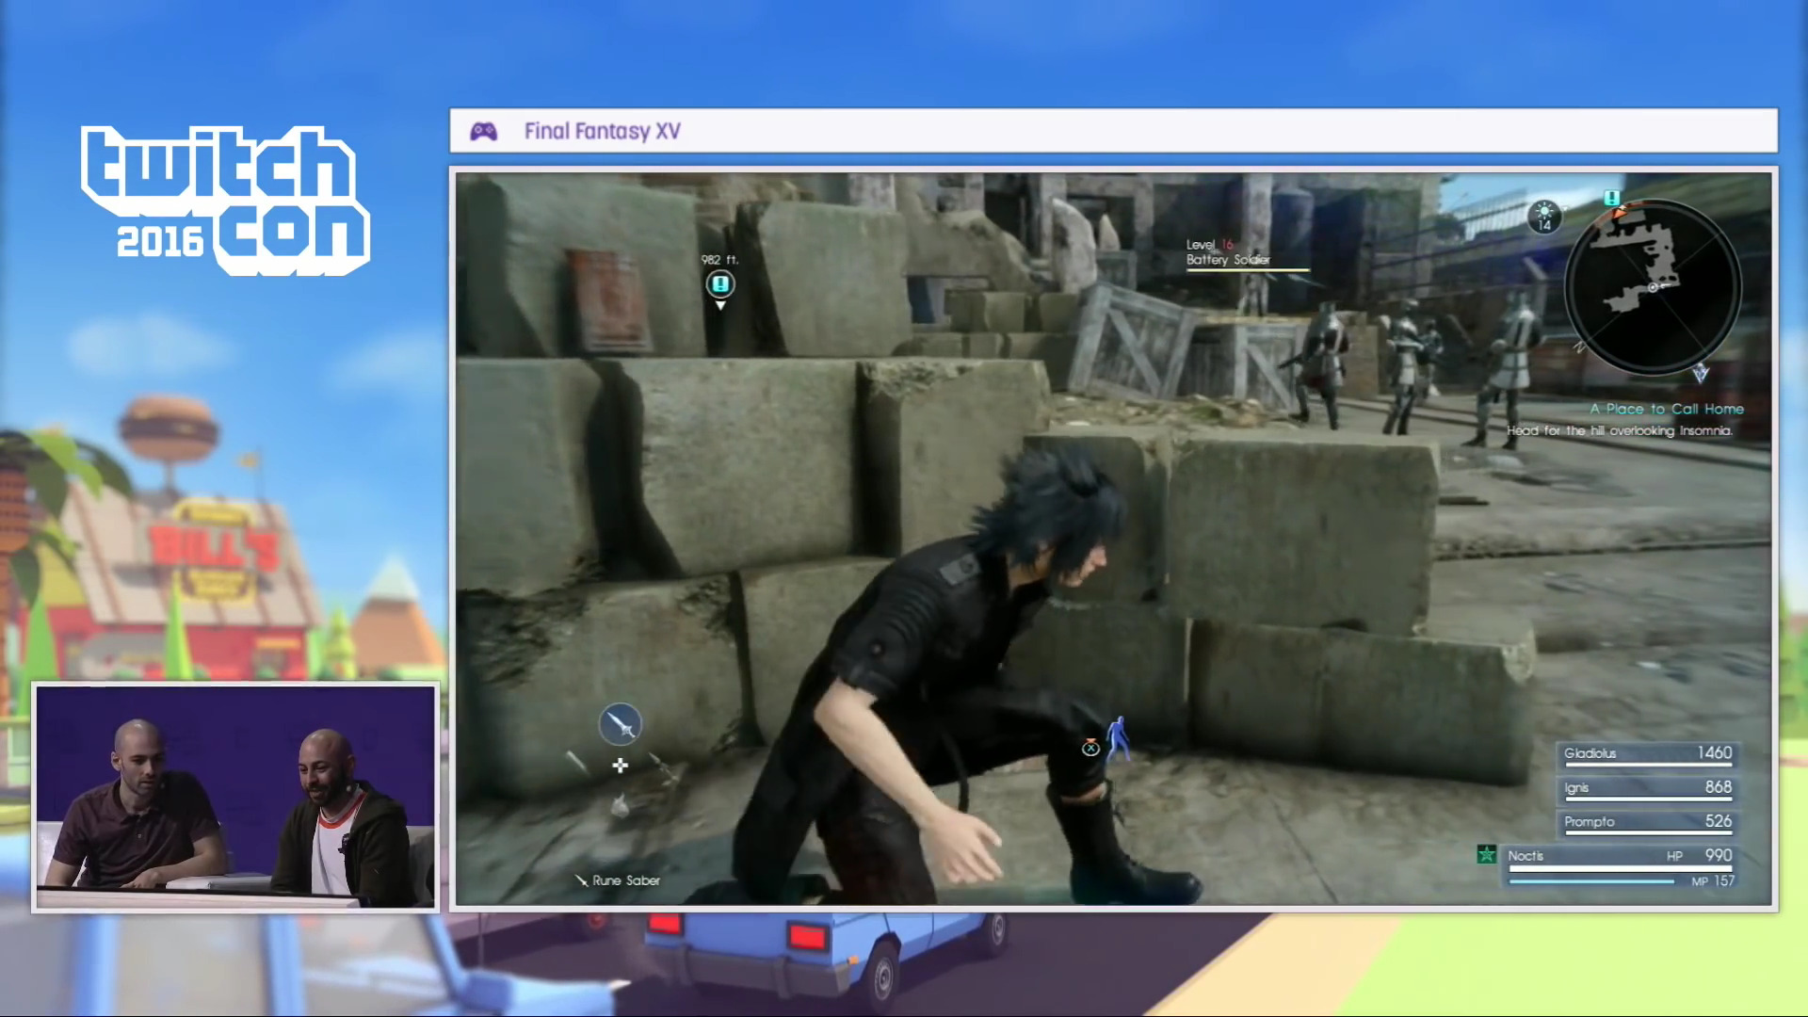This screenshot has width=1808, height=1017.
Task: Select the quest marker icon under 982 ft.
Action: click(x=720, y=284)
